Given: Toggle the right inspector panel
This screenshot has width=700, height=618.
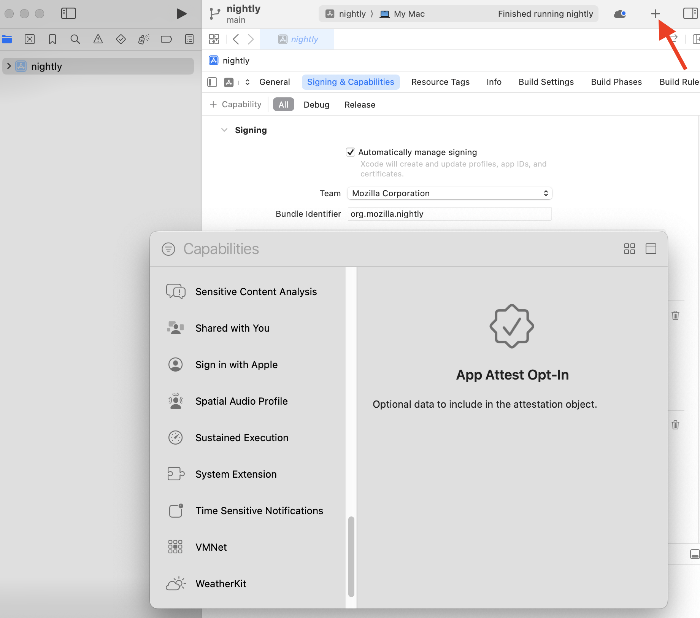Looking at the screenshot, I should (x=690, y=14).
